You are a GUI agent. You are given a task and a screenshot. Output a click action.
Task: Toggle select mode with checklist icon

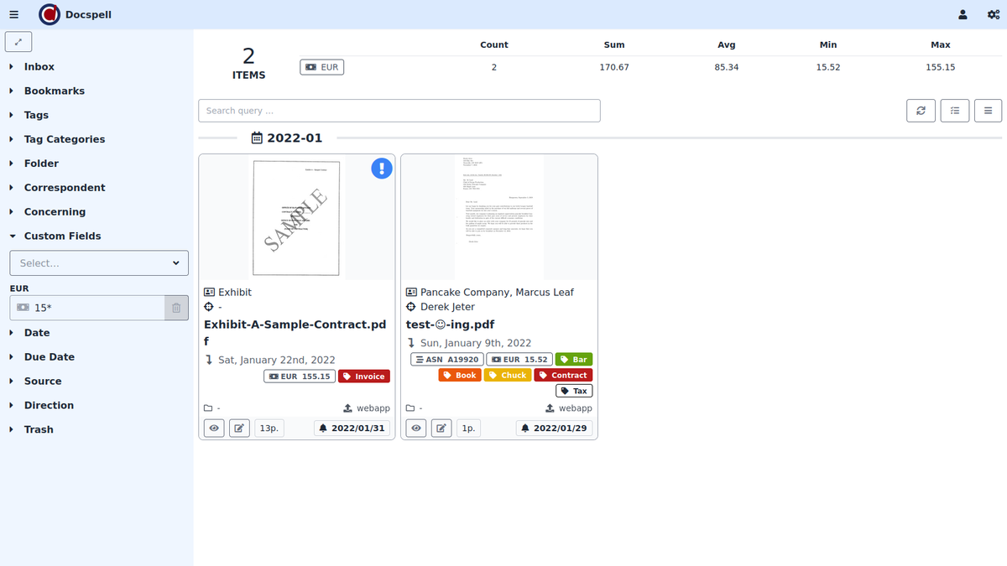click(x=955, y=111)
